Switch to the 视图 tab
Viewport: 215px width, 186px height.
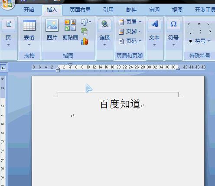(177, 10)
